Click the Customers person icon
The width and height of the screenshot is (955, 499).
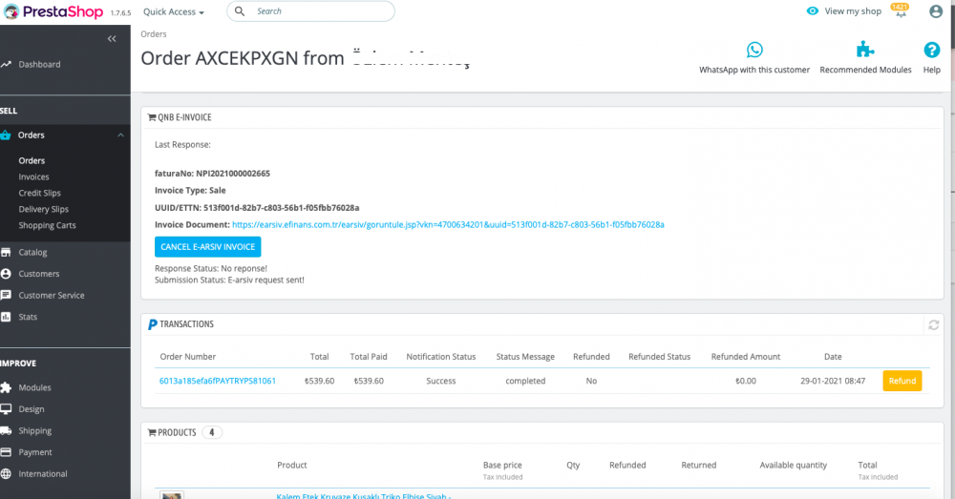click(x=6, y=274)
